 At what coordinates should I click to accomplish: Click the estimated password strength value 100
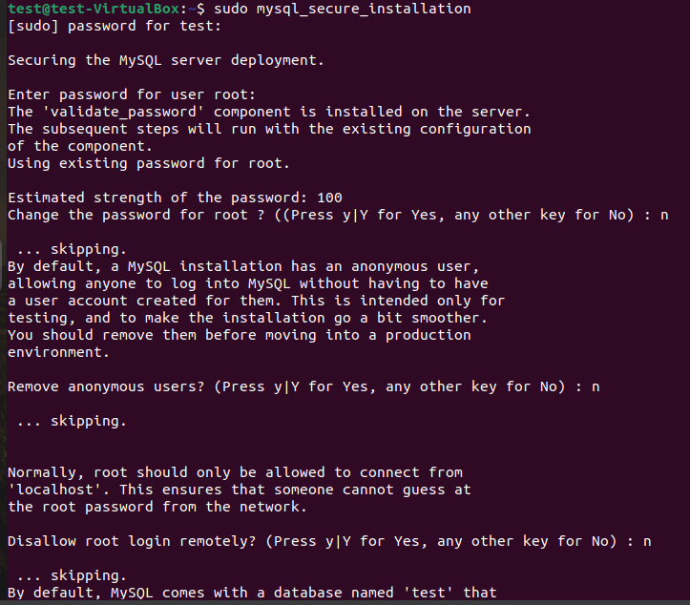click(x=329, y=198)
